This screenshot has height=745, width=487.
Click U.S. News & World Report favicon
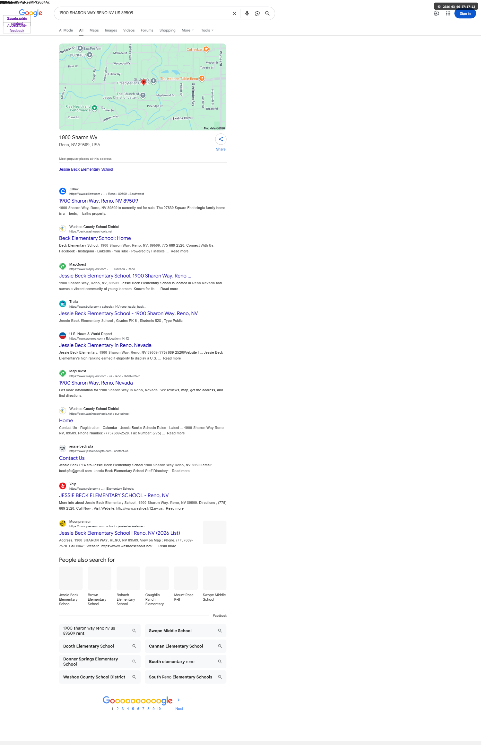[63, 336]
